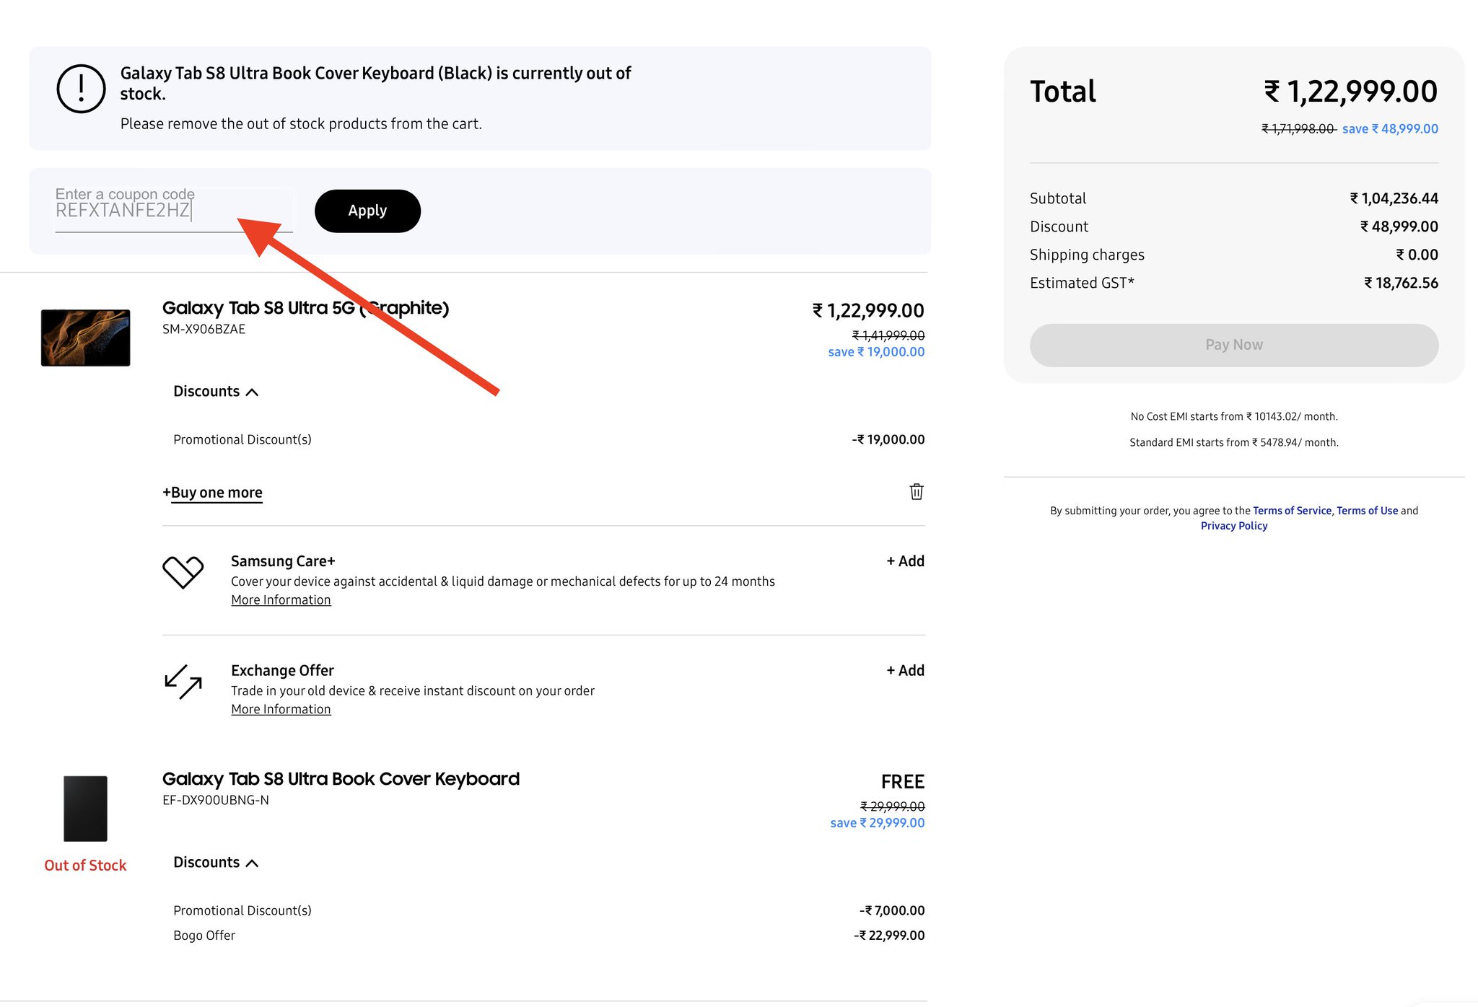The image size is (1478, 1007).
Task: Click the FREE price on the keyboard
Action: (902, 781)
